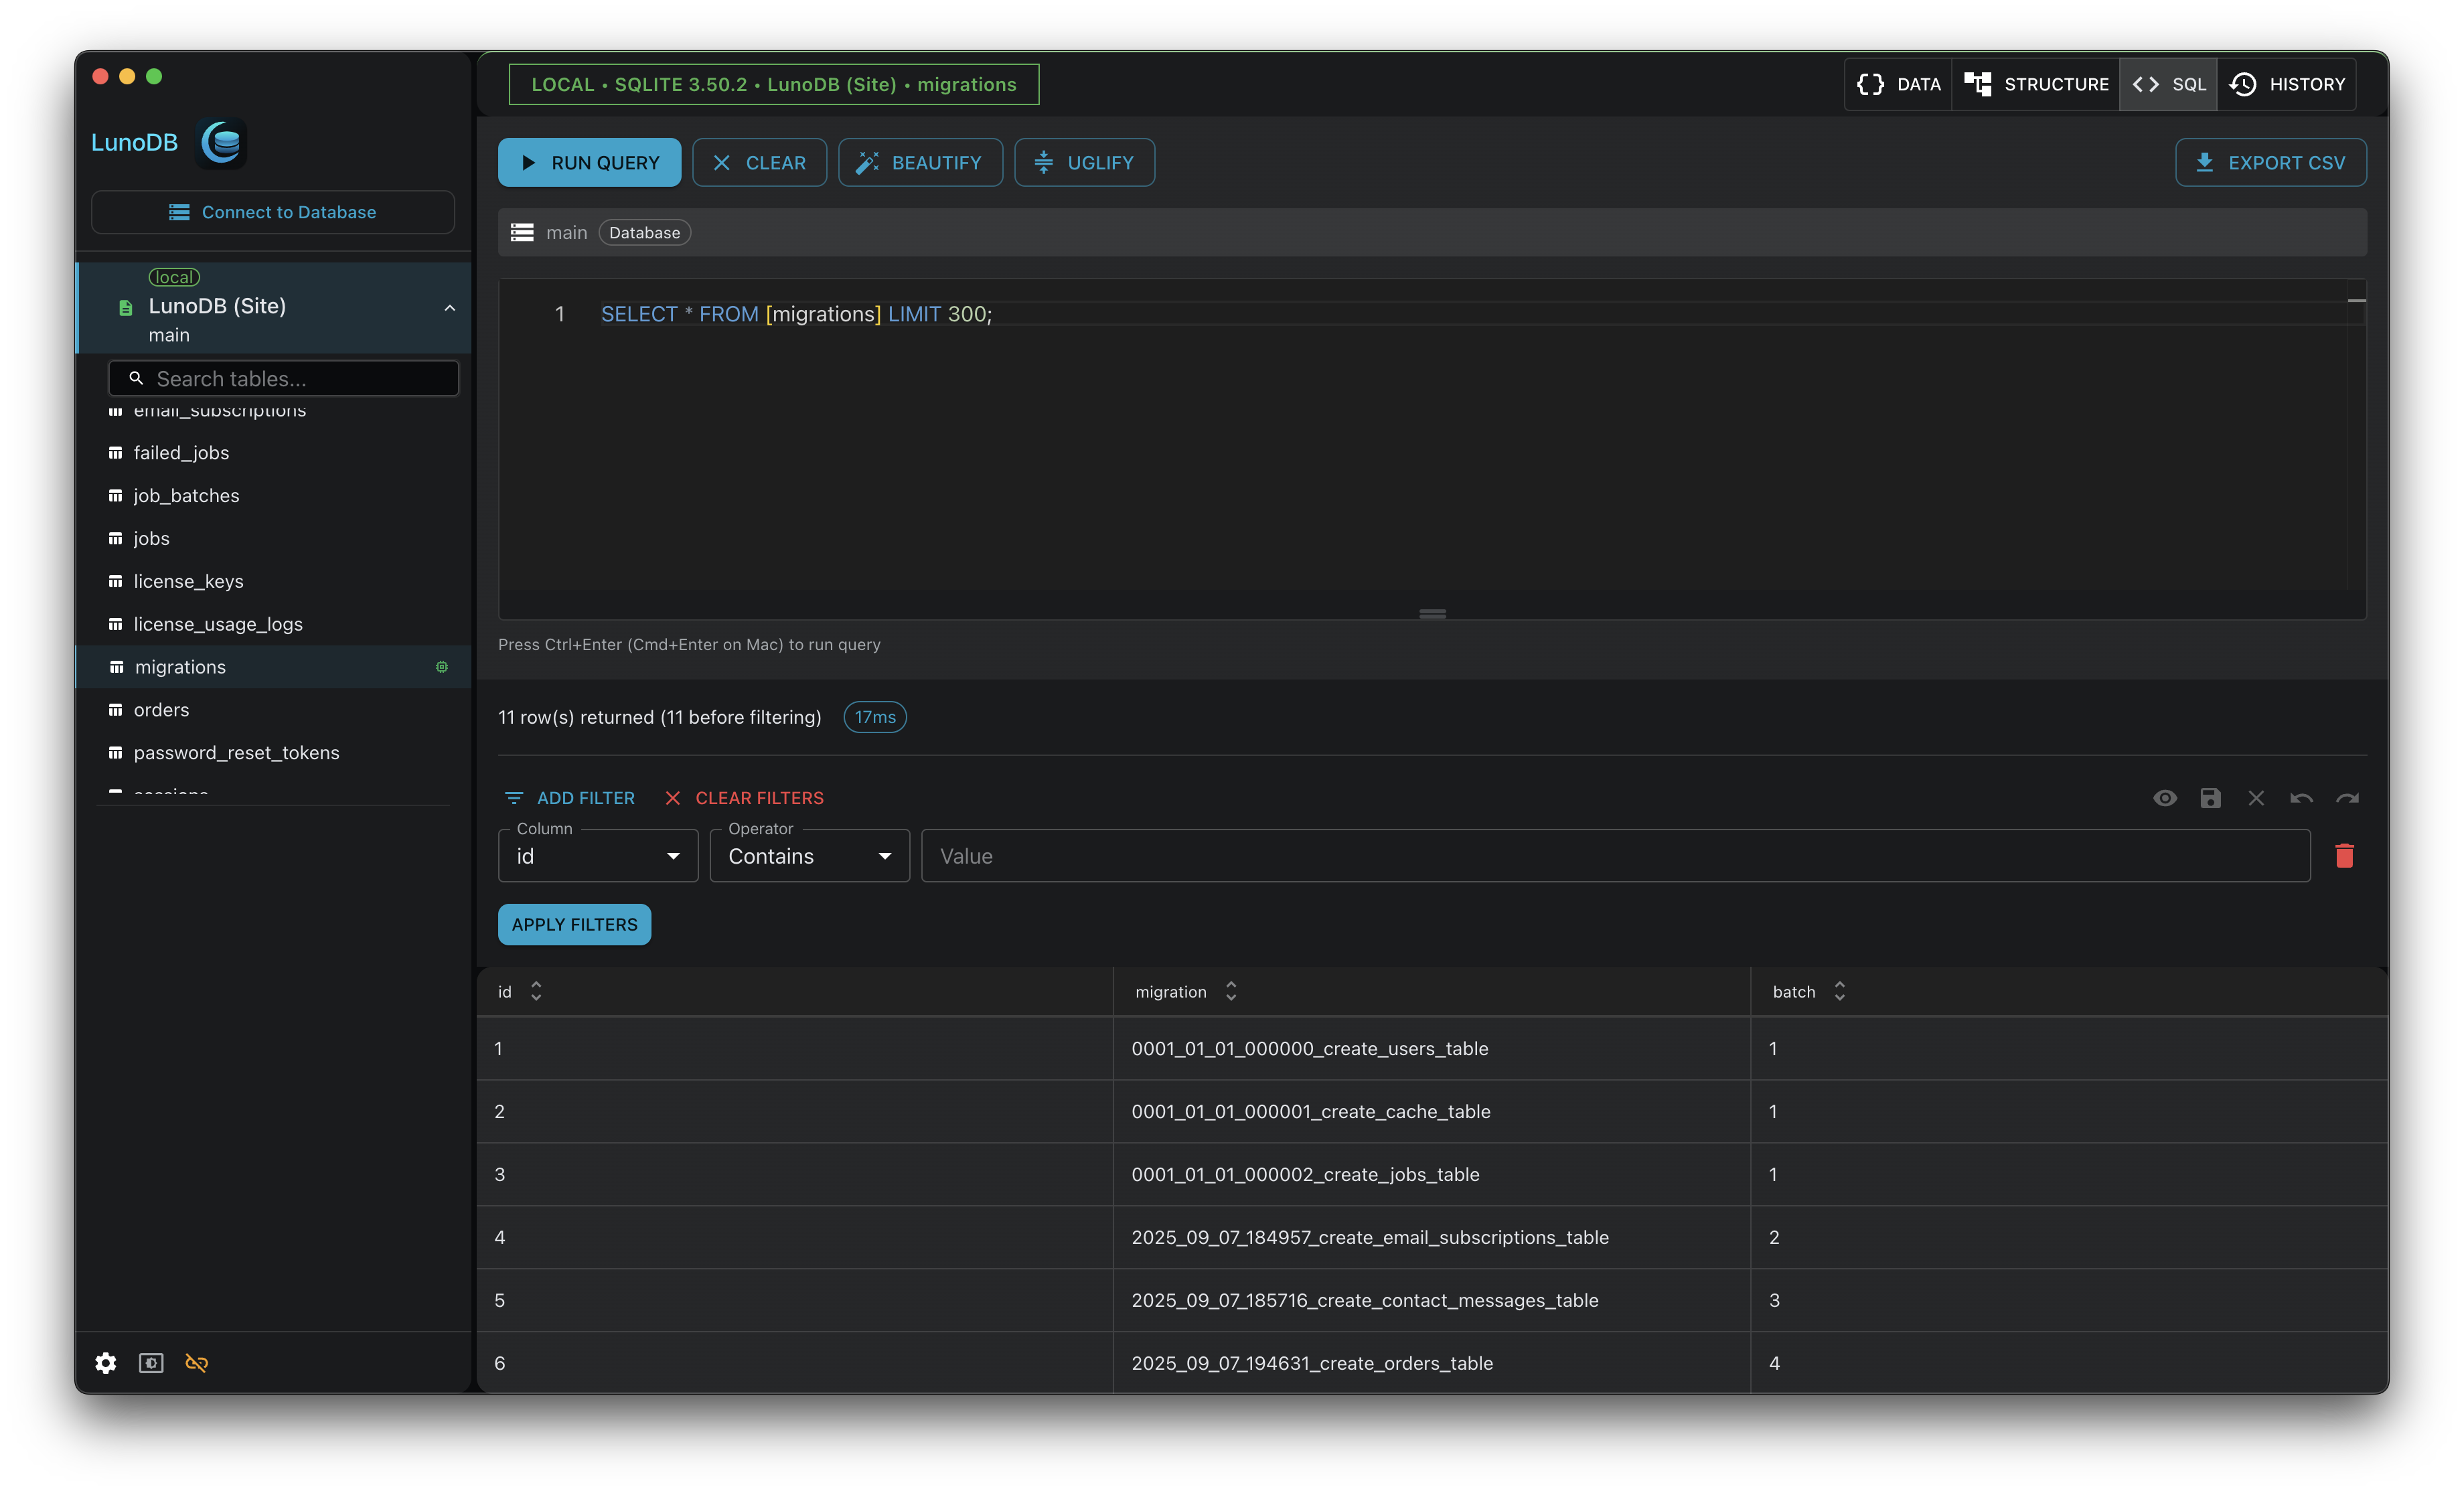Open the Column dropdown showing id
The width and height of the screenshot is (2464, 1493).
[x=597, y=856]
